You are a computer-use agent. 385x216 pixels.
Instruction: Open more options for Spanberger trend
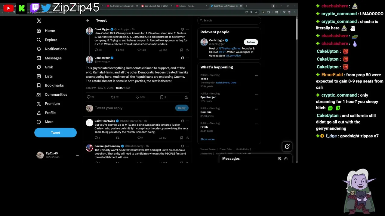(x=256, y=94)
